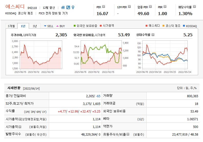Click the pink BUY triangle marker
This screenshot has height=142, width=203.
click(58, 26)
